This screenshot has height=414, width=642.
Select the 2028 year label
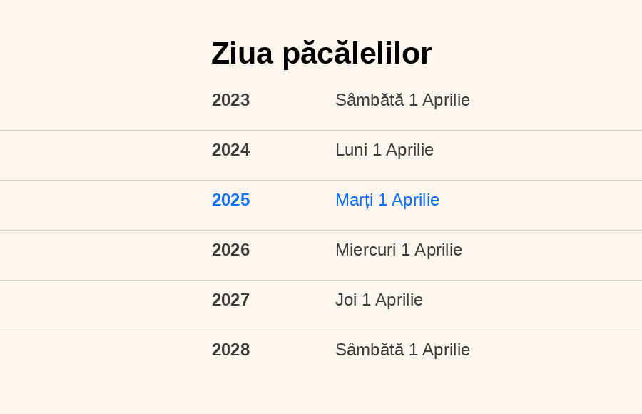(x=230, y=350)
